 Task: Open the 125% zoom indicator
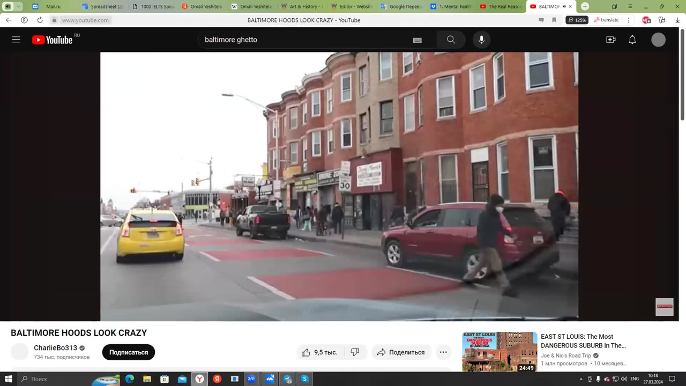coord(577,20)
